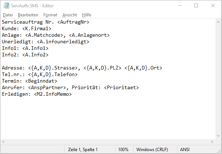This screenshot has width=222, height=154.
Task: Click the horizontal scrollbar right arrow
Action: pos(212,142)
